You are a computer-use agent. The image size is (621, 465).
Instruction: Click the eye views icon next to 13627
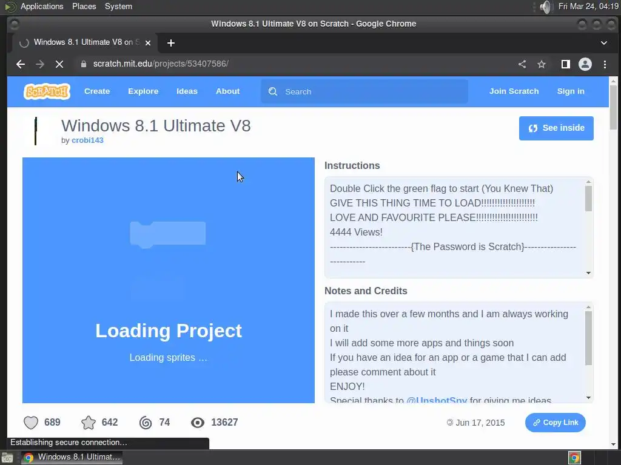[198, 423]
